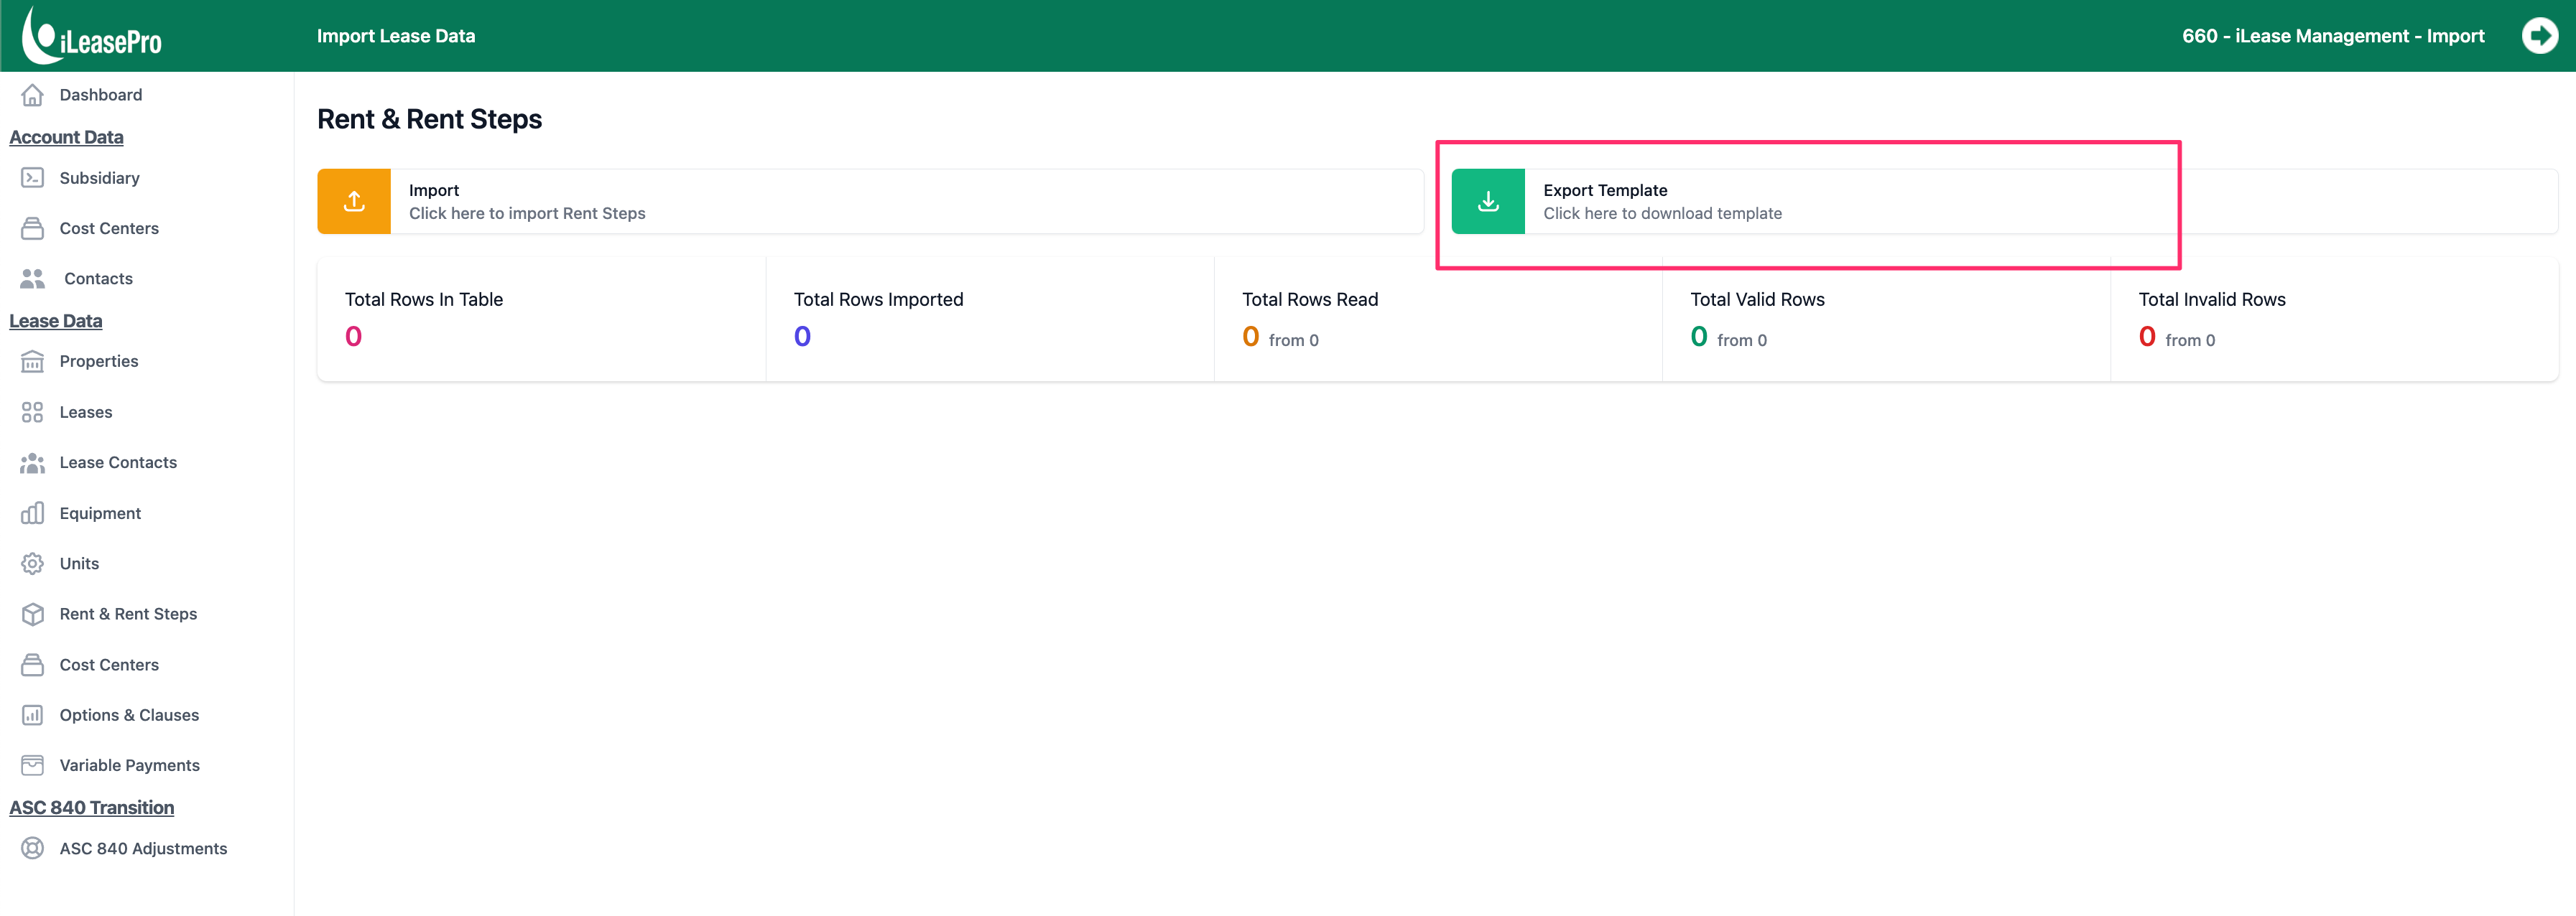
Task: Open the Equipment menu item
Action: (100, 513)
